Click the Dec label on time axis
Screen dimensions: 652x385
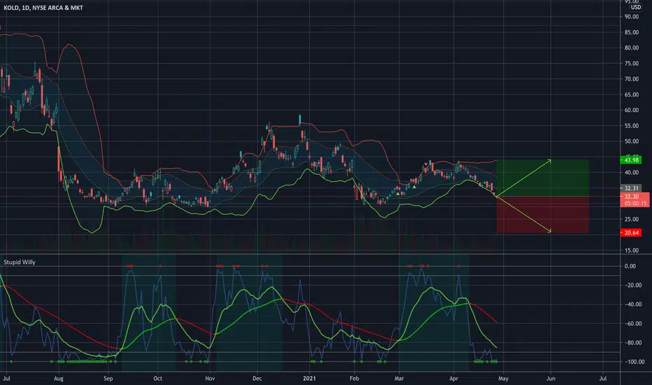[x=257, y=379]
